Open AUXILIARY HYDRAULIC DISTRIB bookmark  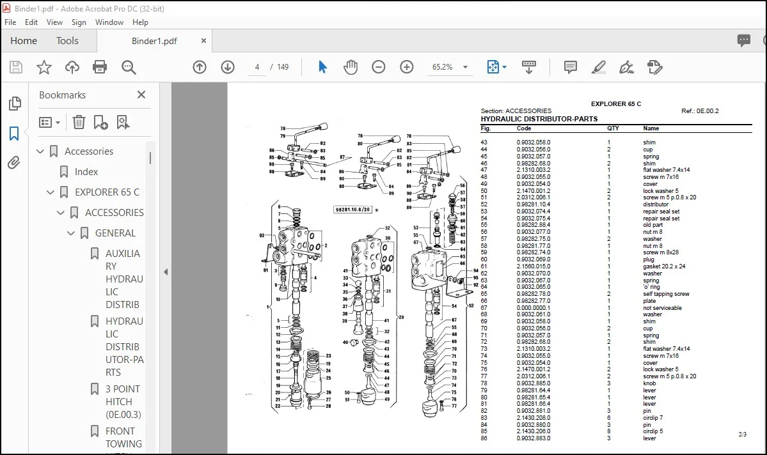124,279
